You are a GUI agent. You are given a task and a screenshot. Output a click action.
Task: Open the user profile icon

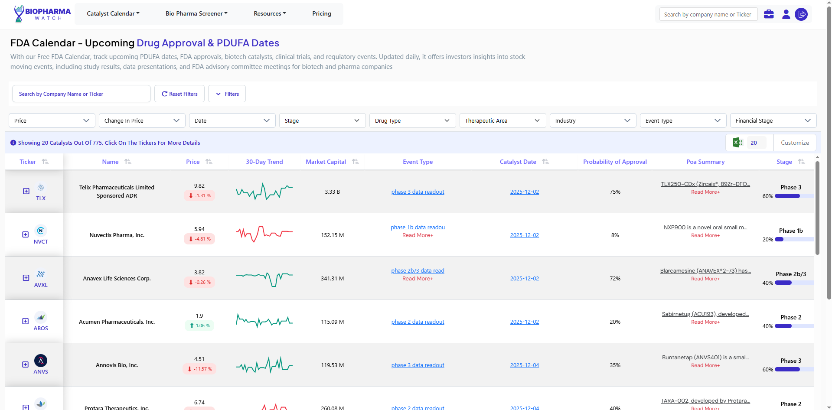tap(786, 14)
